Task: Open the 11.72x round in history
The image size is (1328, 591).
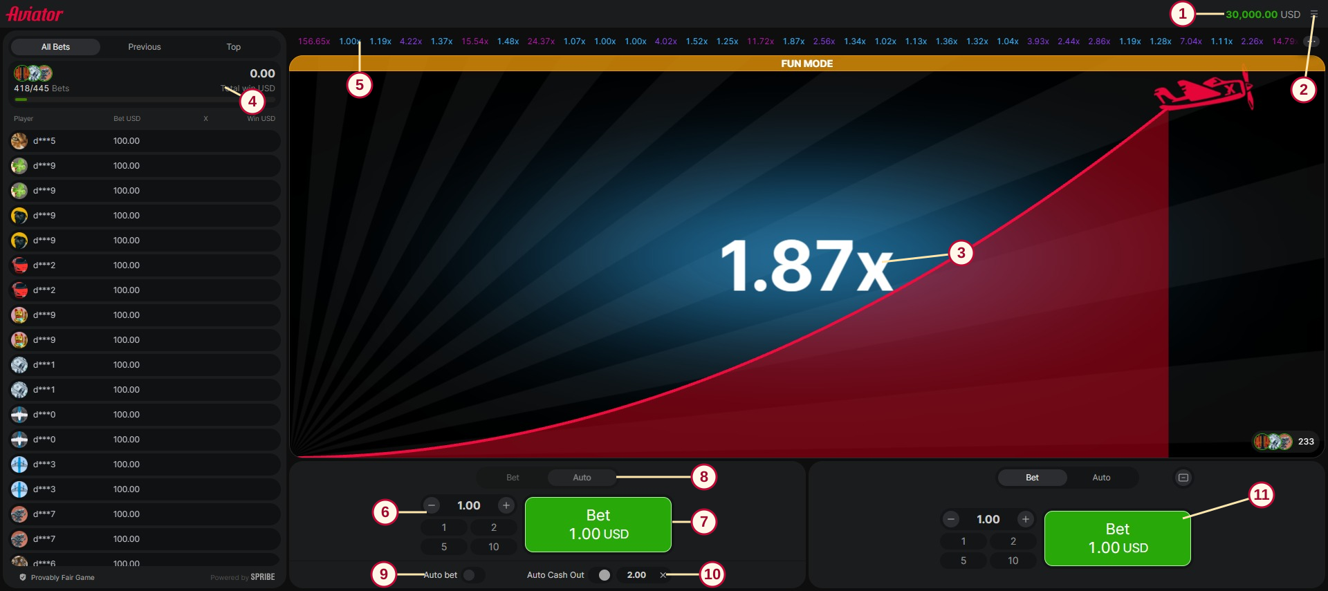Action: click(760, 41)
